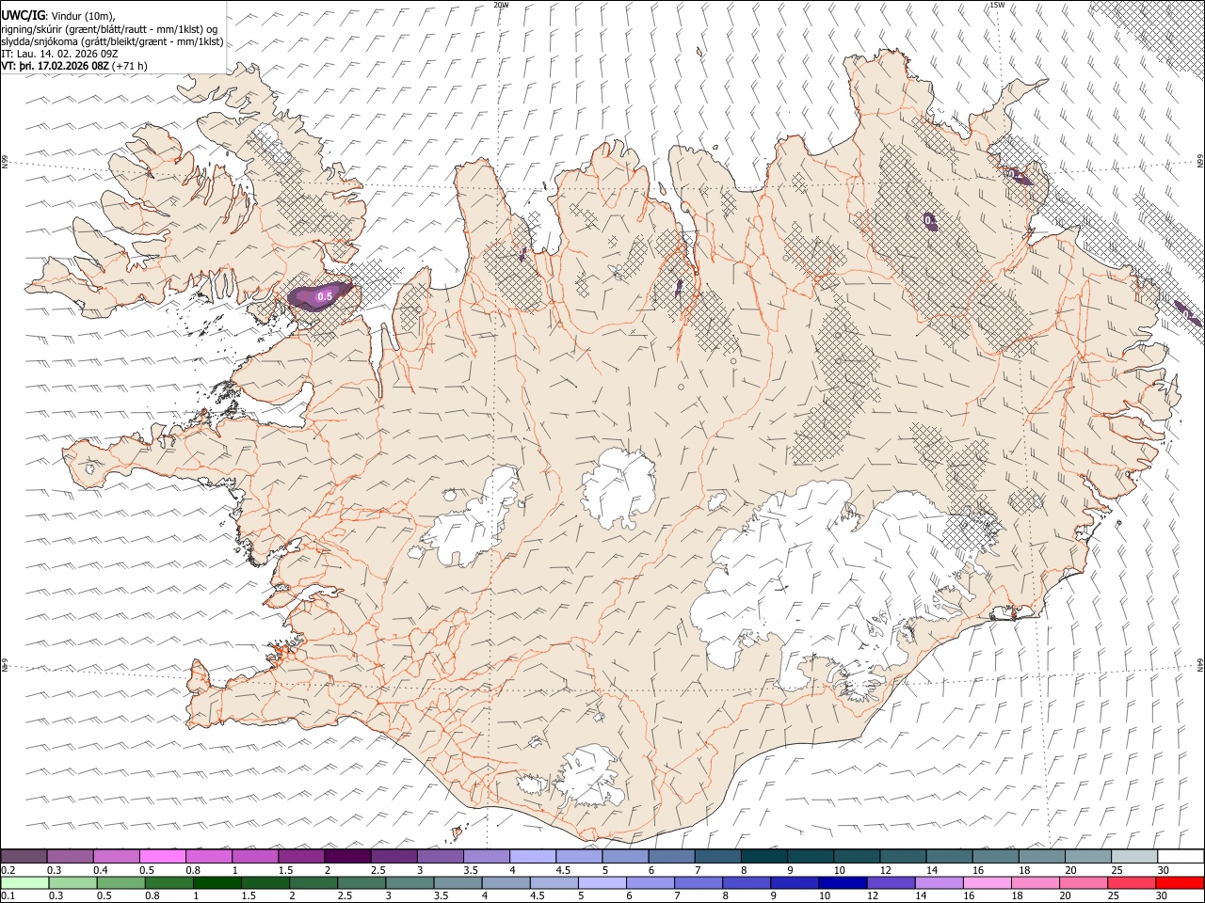The width and height of the screenshot is (1205, 903).
Task: Click the 'VT: þri. 17.02.2026 08Z' valid time
Action: pyautogui.click(x=56, y=67)
